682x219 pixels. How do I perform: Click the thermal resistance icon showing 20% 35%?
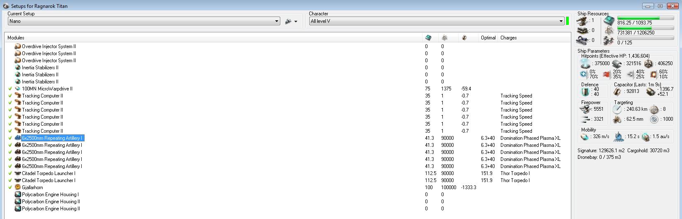(607, 74)
